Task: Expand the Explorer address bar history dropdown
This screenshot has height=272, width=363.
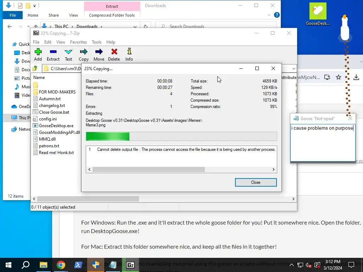Action: click(135, 27)
